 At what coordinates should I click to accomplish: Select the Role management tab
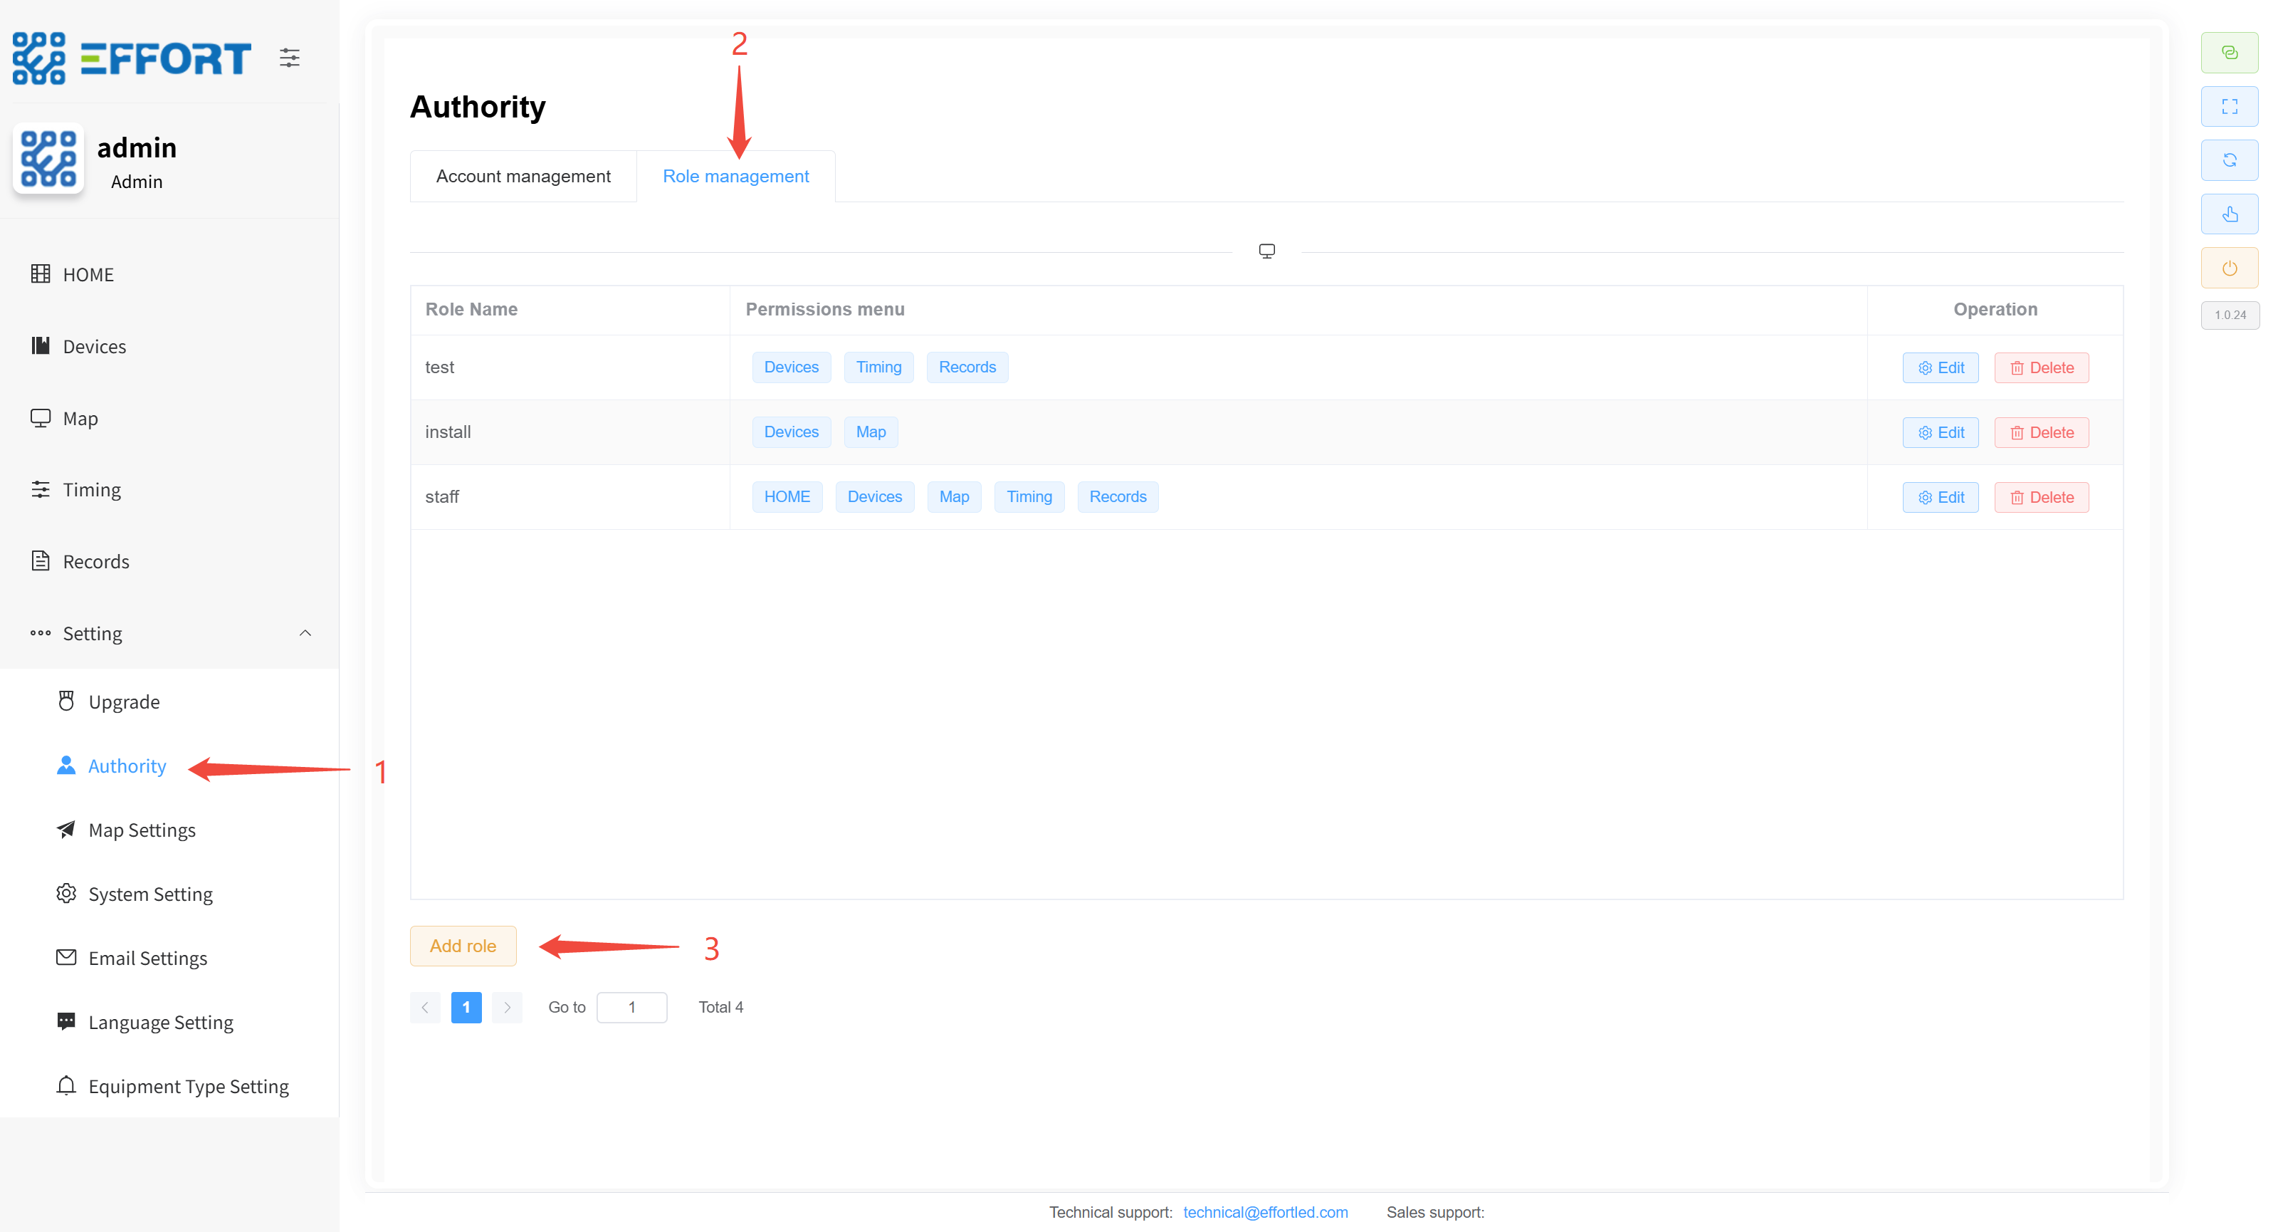[x=735, y=176]
